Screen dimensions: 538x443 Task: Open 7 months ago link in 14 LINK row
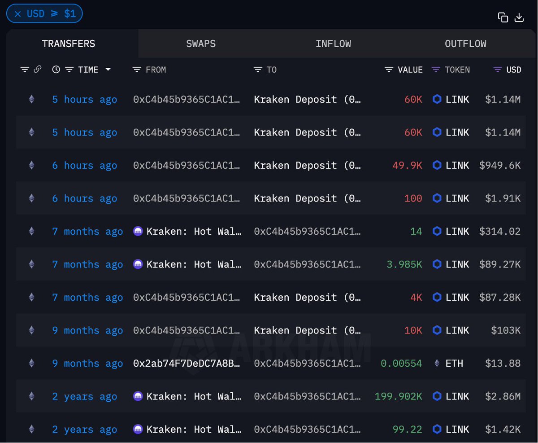point(87,231)
